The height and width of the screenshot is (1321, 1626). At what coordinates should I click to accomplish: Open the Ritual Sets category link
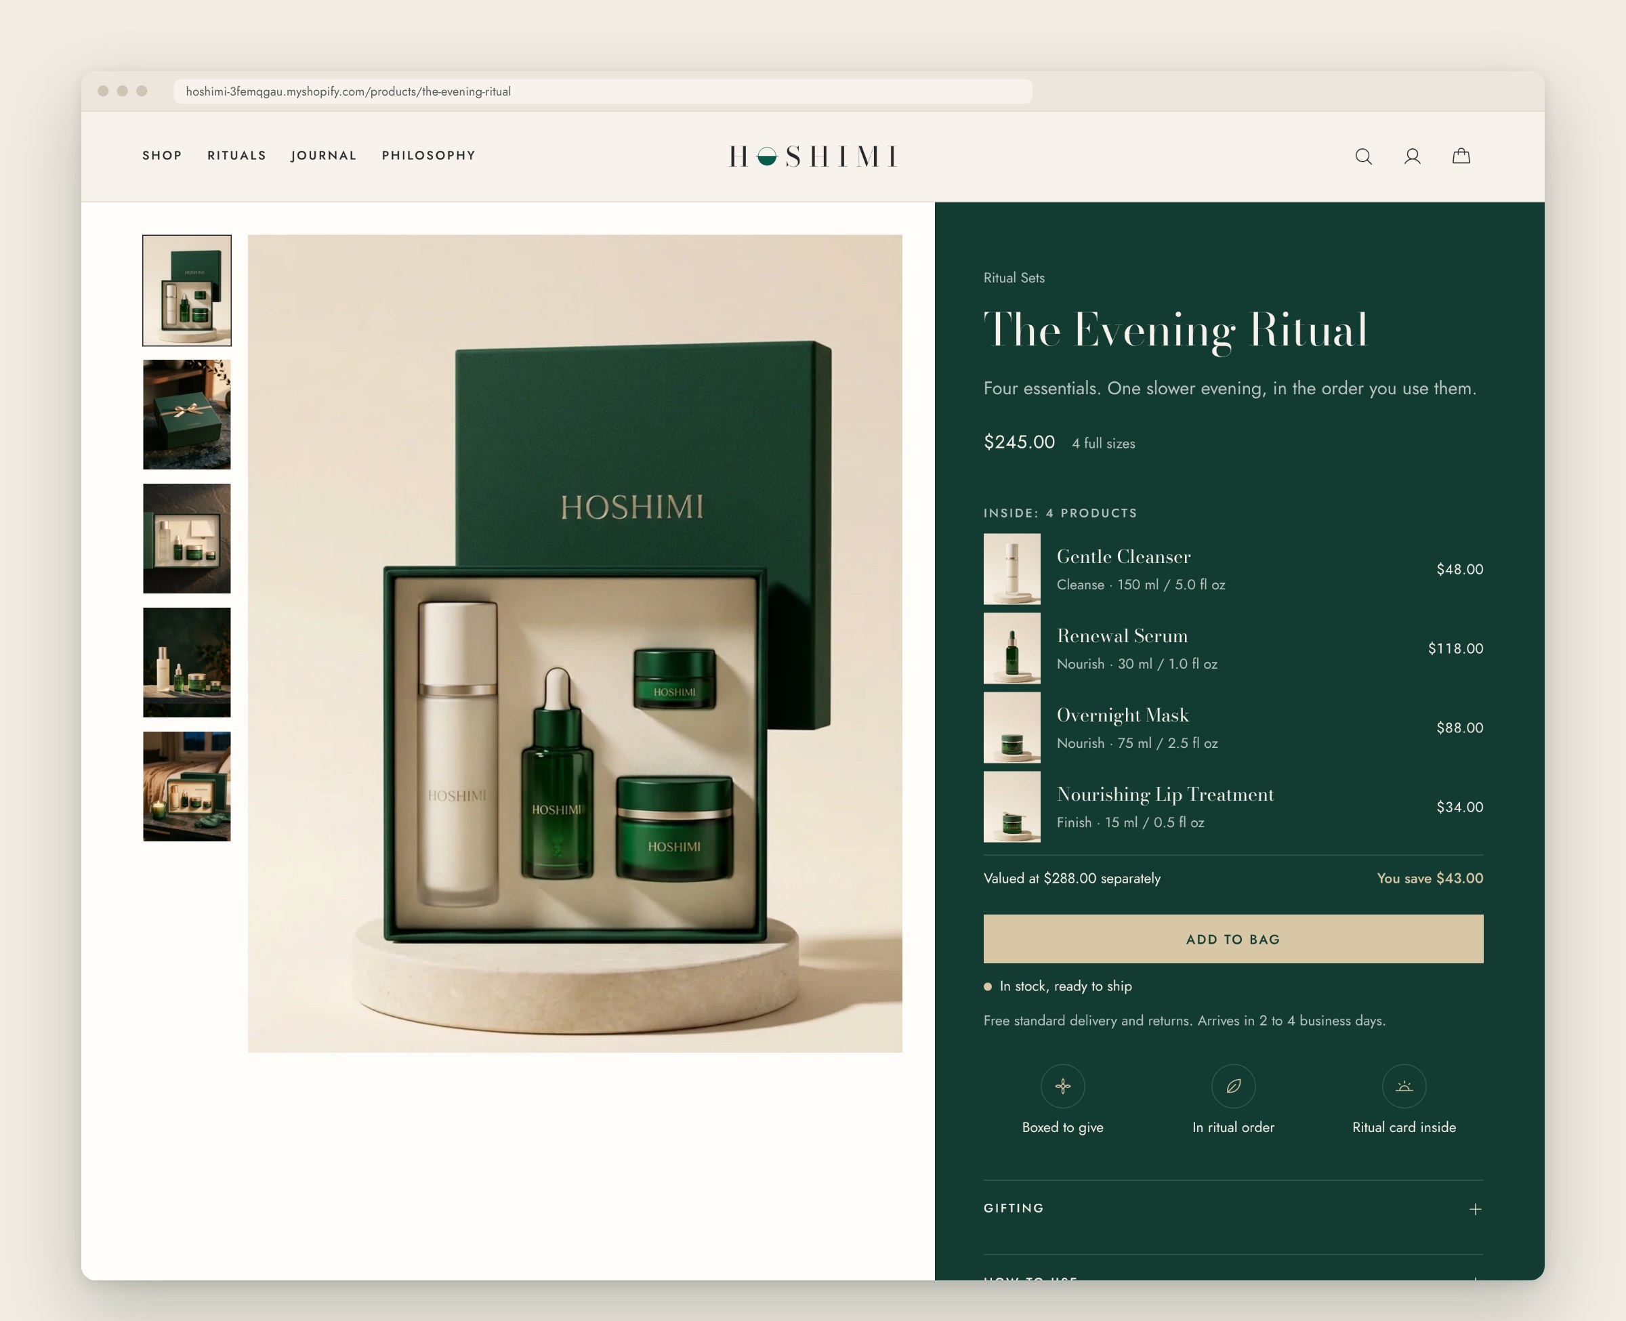click(1014, 278)
